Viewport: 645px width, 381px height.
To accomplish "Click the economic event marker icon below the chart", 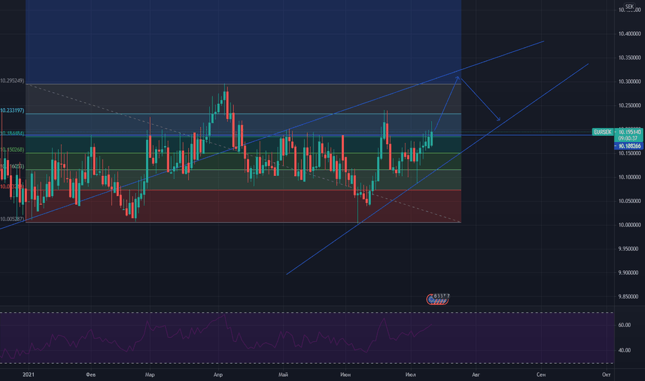I will pyautogui.click(x=437, y=299).
